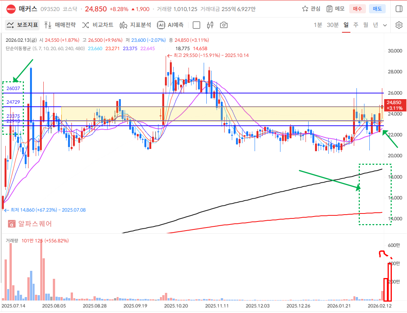Viewport: 407px width, 313px height.
Task: Open the 비교차트 comparison chart
Action: [98, 25]
